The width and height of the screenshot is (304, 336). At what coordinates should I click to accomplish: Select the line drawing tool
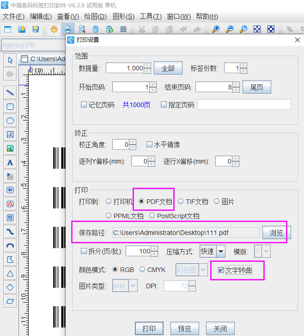click(x=10, y=93)
